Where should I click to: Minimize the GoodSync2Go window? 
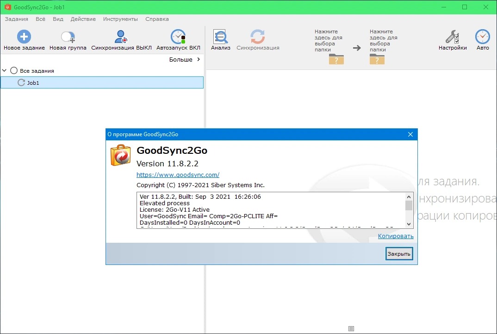tap(444, 7)
